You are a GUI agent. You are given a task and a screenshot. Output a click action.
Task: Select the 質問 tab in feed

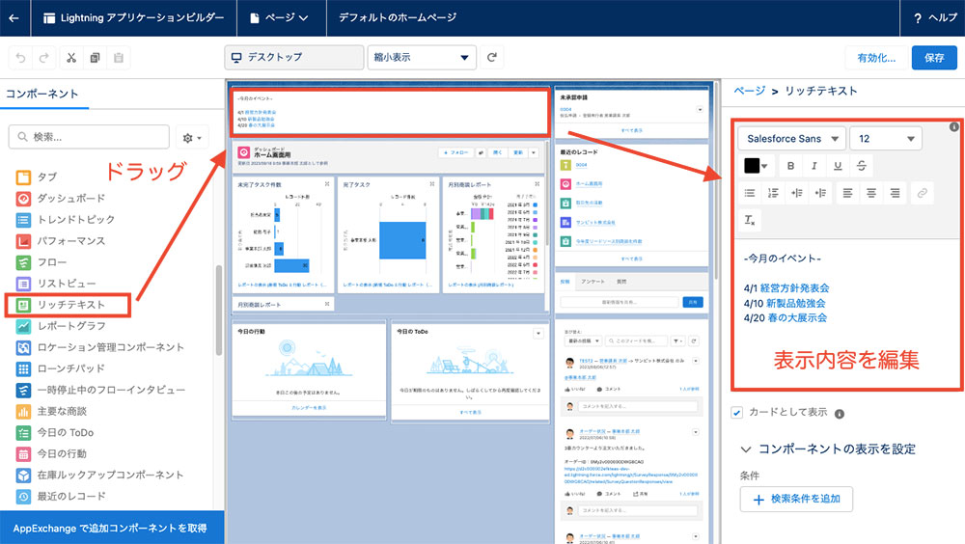click(621, 282)
